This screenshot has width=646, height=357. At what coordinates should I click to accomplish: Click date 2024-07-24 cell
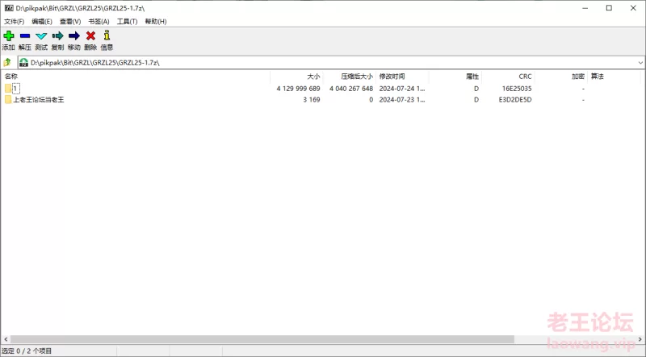[x=402, y=89]
